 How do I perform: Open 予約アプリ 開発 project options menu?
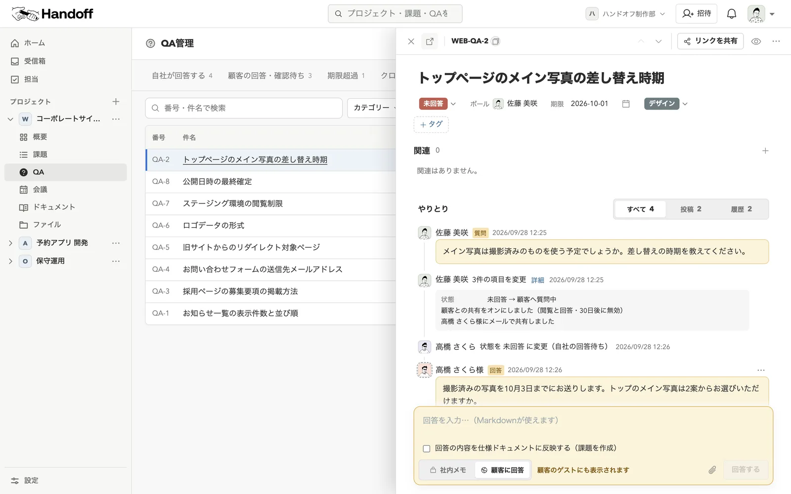[116, 243]
